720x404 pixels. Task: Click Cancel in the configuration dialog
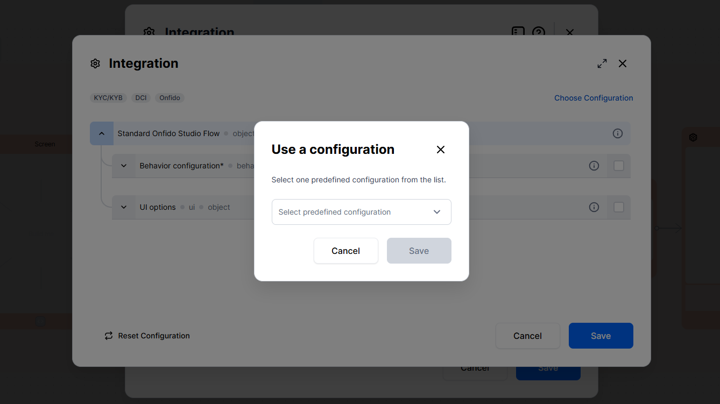(345, 251)
